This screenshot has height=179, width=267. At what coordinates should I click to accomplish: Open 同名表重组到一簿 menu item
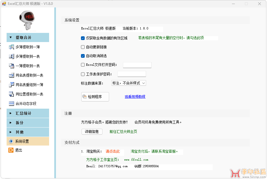coord(28,85)
